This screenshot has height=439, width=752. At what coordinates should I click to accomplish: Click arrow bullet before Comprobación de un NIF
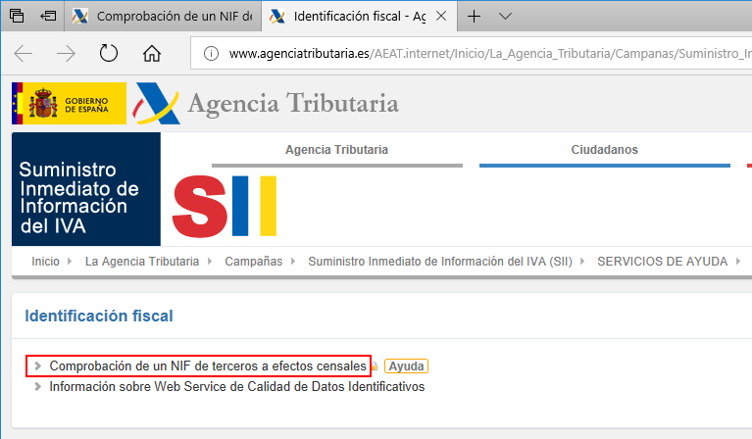[38, 366]
